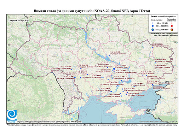The height and width of the screenshot is (130, 184).
Task: Click the 200 — 1000 МВт legend text
Action: coord(162,26)
